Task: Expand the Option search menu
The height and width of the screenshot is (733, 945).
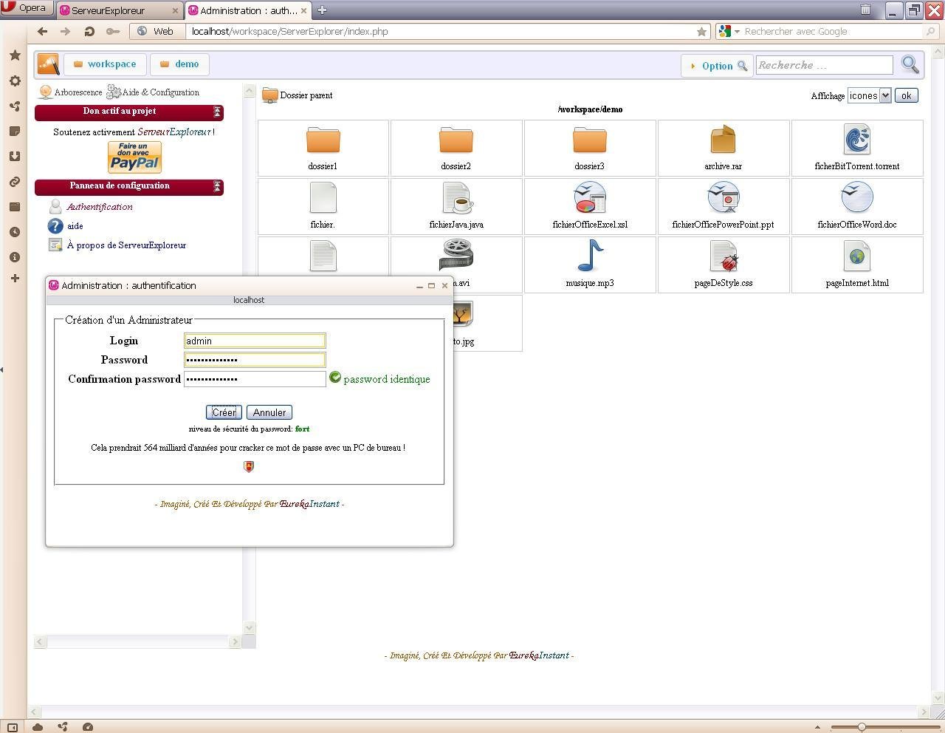Action: click(715, 65)
